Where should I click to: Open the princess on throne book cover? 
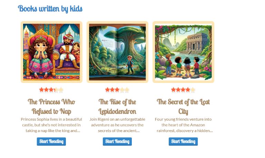click(x=51, y=52)
